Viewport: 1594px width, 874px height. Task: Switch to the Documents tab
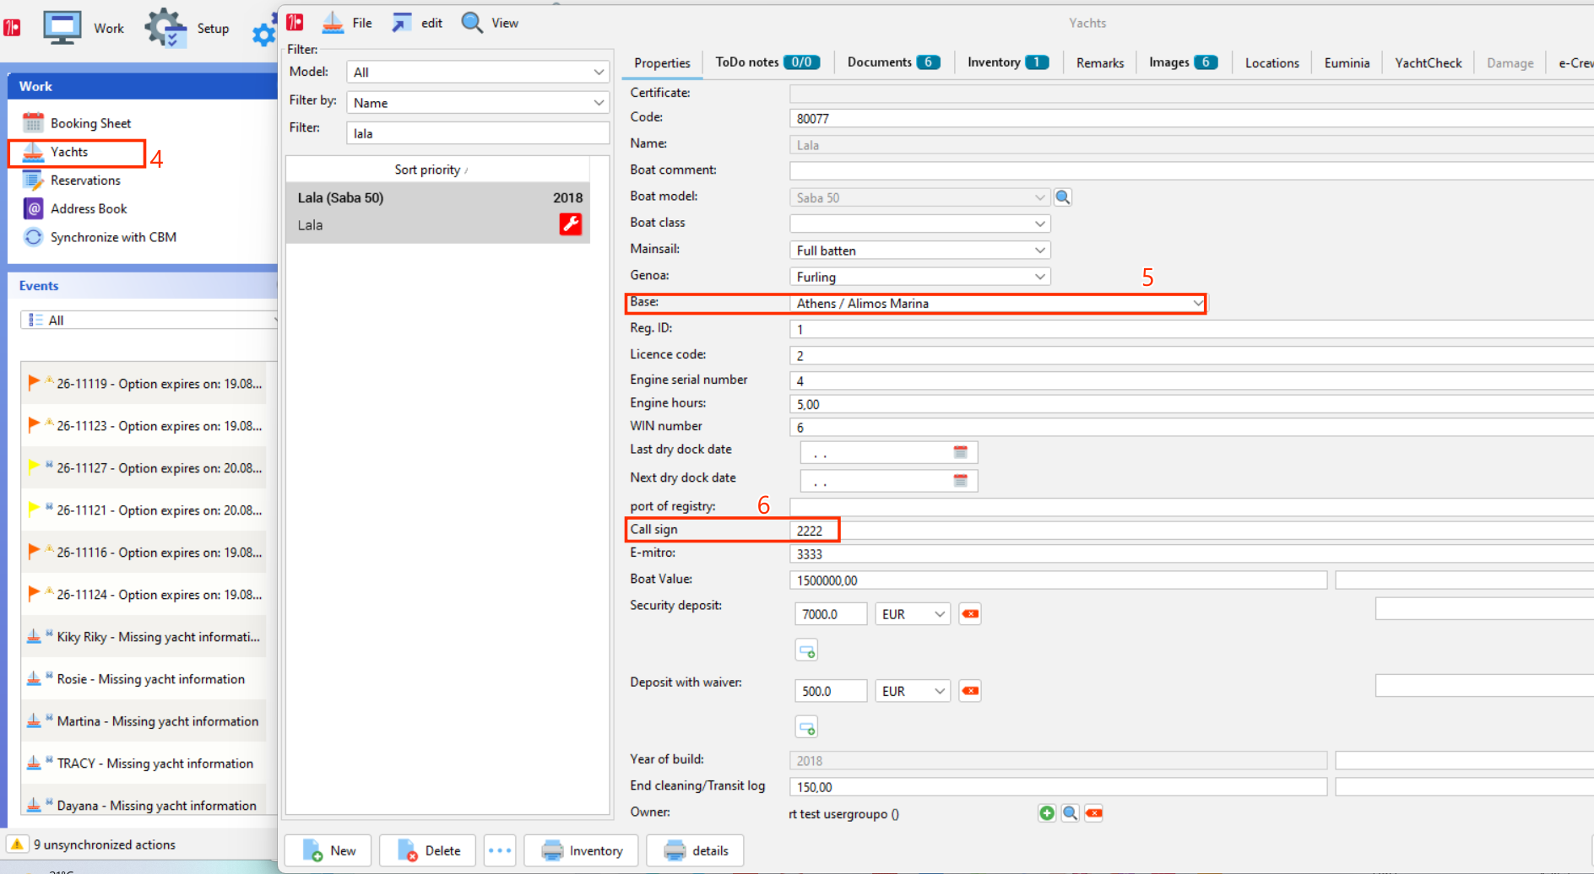tap(893, 62)
